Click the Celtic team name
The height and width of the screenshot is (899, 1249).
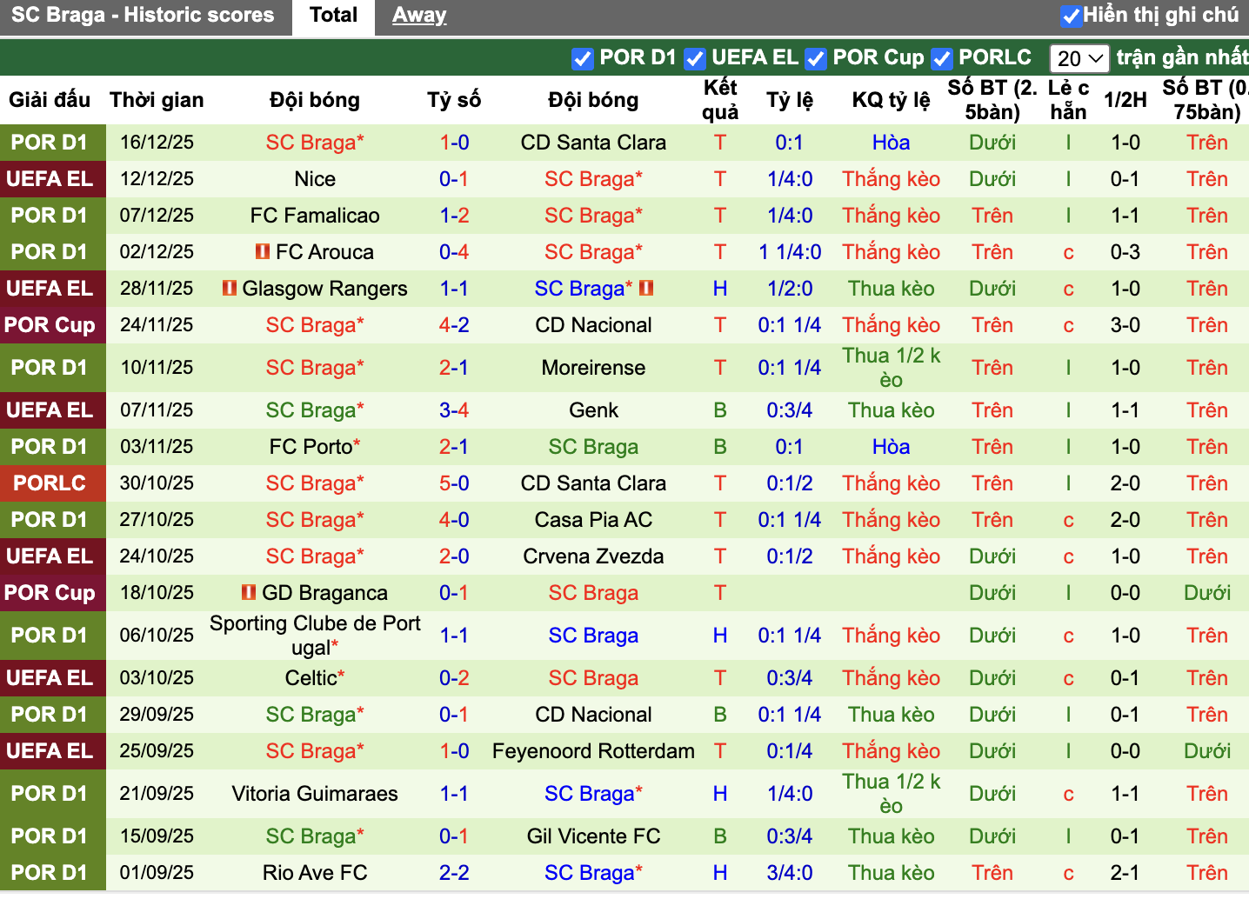coord(311,678)
